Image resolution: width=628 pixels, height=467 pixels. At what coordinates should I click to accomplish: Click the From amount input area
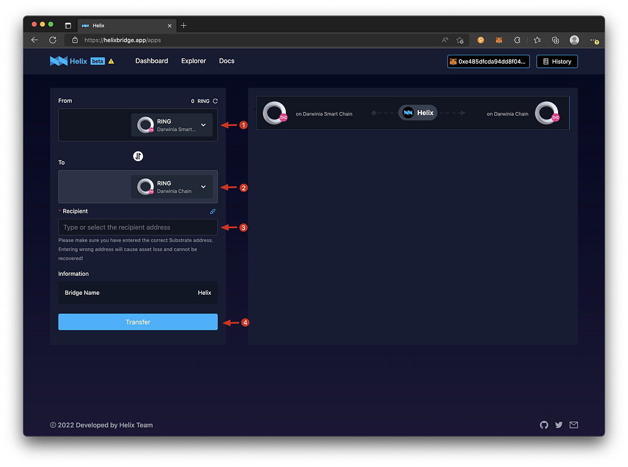[x=94, y=125]
